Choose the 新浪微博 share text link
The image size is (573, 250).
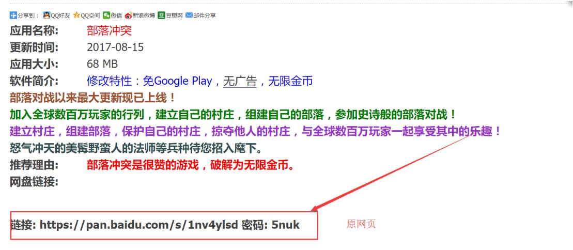coord(144,15)
